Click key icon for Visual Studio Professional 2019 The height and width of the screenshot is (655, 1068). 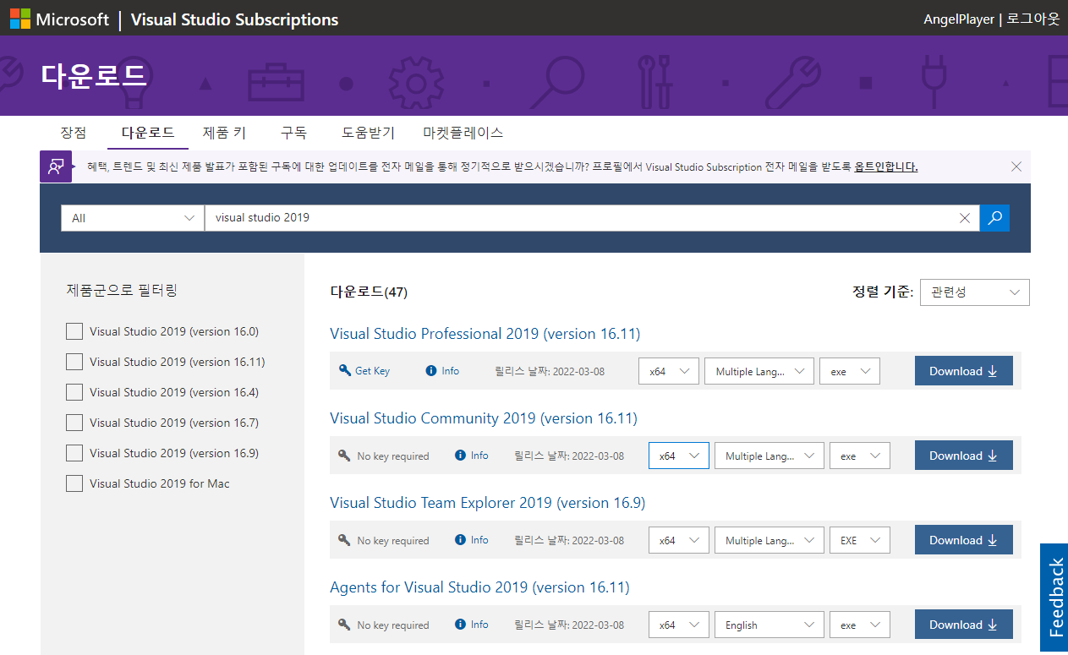click(344, 370)
